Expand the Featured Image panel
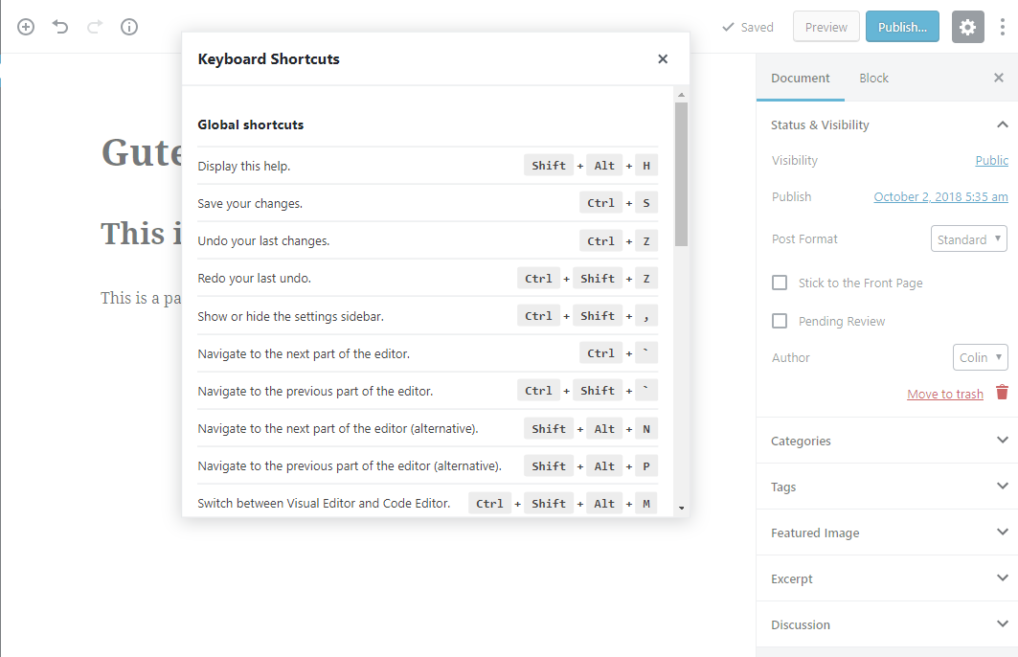The height and width of the screenshot is (657, 1018). pyautogui.click(x=887, y=533)
